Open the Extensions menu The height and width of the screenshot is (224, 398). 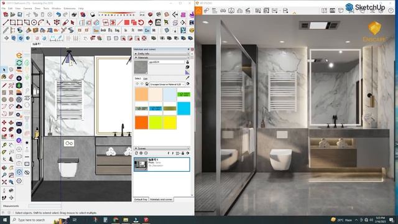coord(69,8)
